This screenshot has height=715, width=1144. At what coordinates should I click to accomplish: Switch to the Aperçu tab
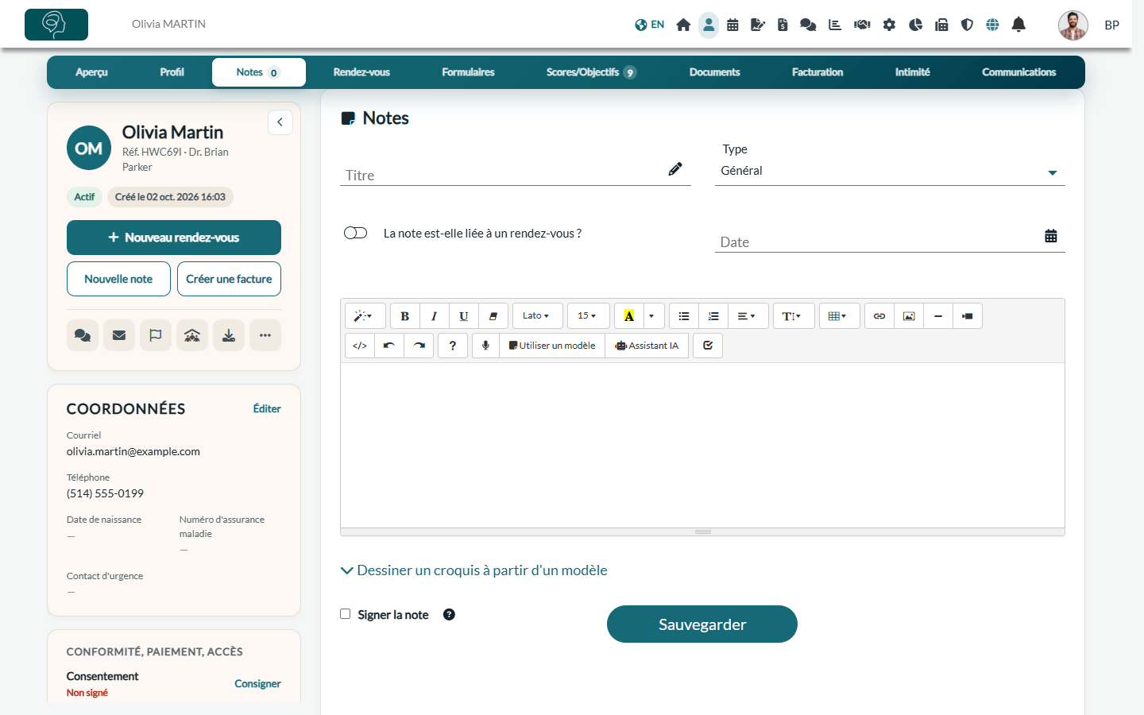[91, 72]
